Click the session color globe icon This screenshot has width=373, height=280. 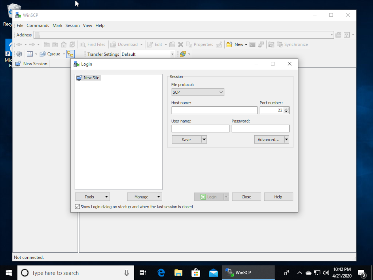tap(183, 54)
